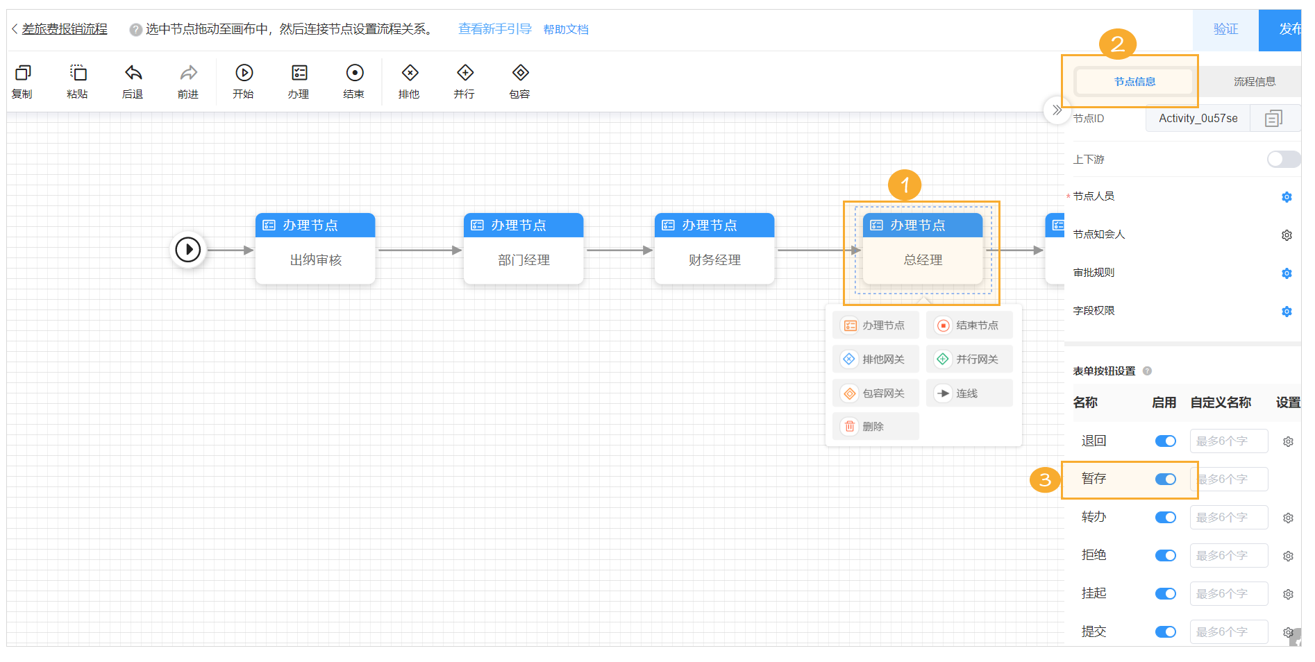
Task: Disable the 退回 button toggle
Action: pyautogui.click(x=1165, y=441)
